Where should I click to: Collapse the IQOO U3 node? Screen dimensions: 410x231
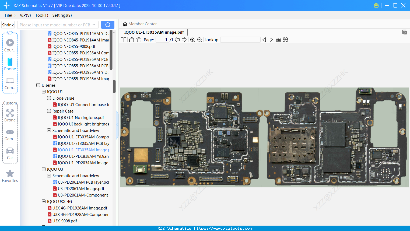click(x=44, y=169)
